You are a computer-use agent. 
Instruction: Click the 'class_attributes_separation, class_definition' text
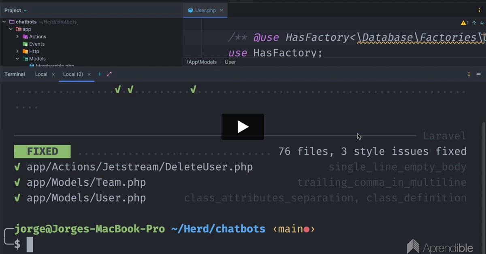click(x=325, y=198)
